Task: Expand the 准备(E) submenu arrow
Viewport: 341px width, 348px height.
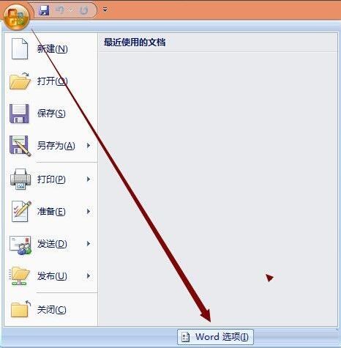Action: pyautogui.click(x=89, y=212)
